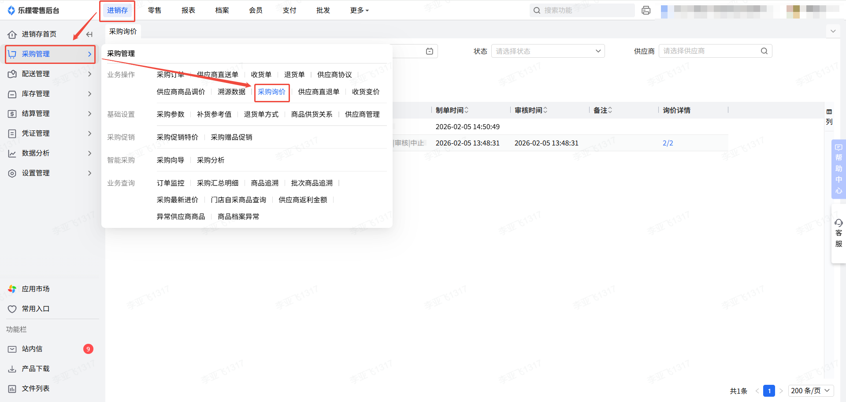Viewport: 846px width, 402px height.
Task: Click the 设置管理 gear icon
Action: click(12, 173)
